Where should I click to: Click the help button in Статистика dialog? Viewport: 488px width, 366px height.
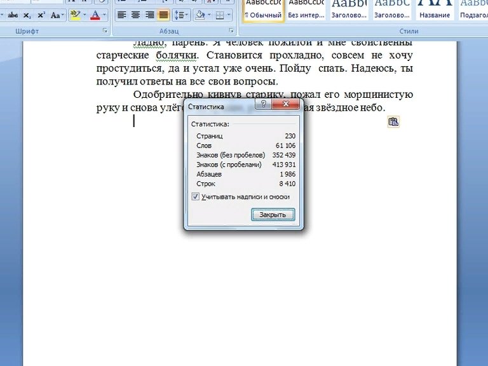[x=263, y=105]
